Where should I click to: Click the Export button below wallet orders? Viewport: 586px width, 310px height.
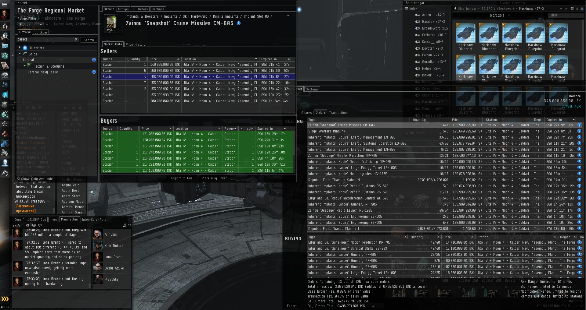292,306
